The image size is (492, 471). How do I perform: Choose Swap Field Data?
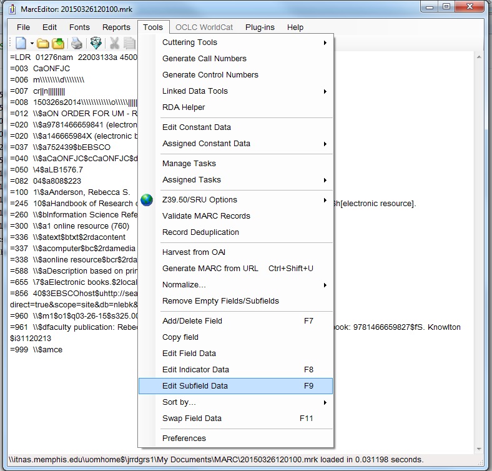coord(235,419)
